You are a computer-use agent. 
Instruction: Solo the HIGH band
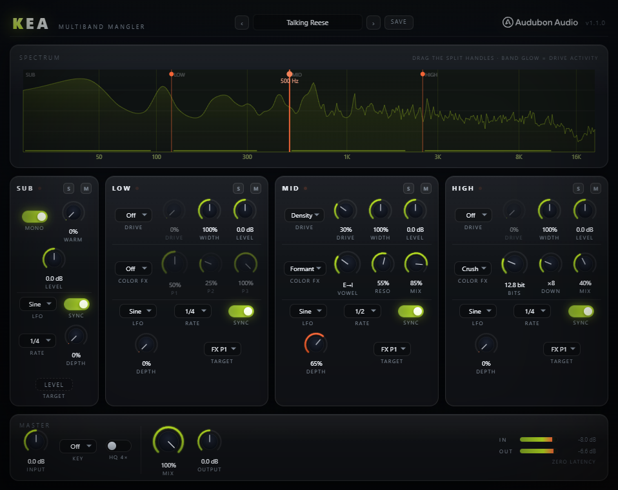(x=578, y=189)
